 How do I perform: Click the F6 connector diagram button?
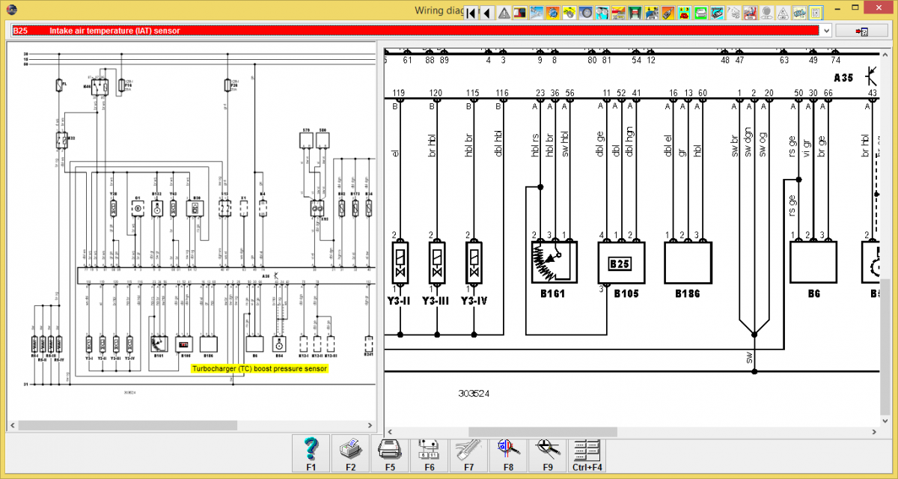tap(430, 455)
